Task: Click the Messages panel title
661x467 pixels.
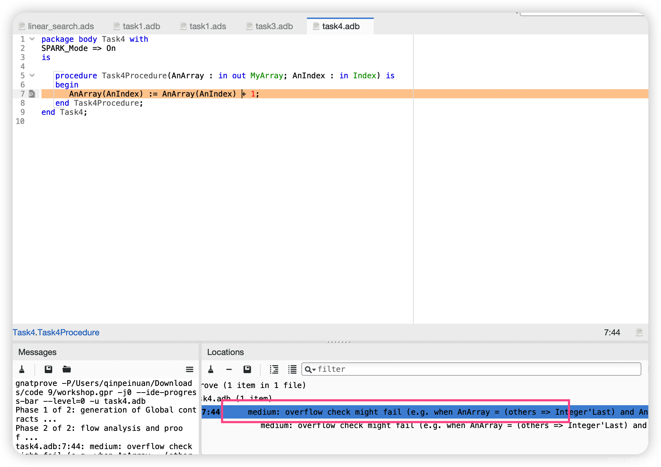Action: click(x=37, y=352)
